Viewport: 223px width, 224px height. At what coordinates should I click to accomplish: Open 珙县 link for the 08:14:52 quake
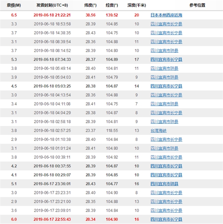(164, 51)
